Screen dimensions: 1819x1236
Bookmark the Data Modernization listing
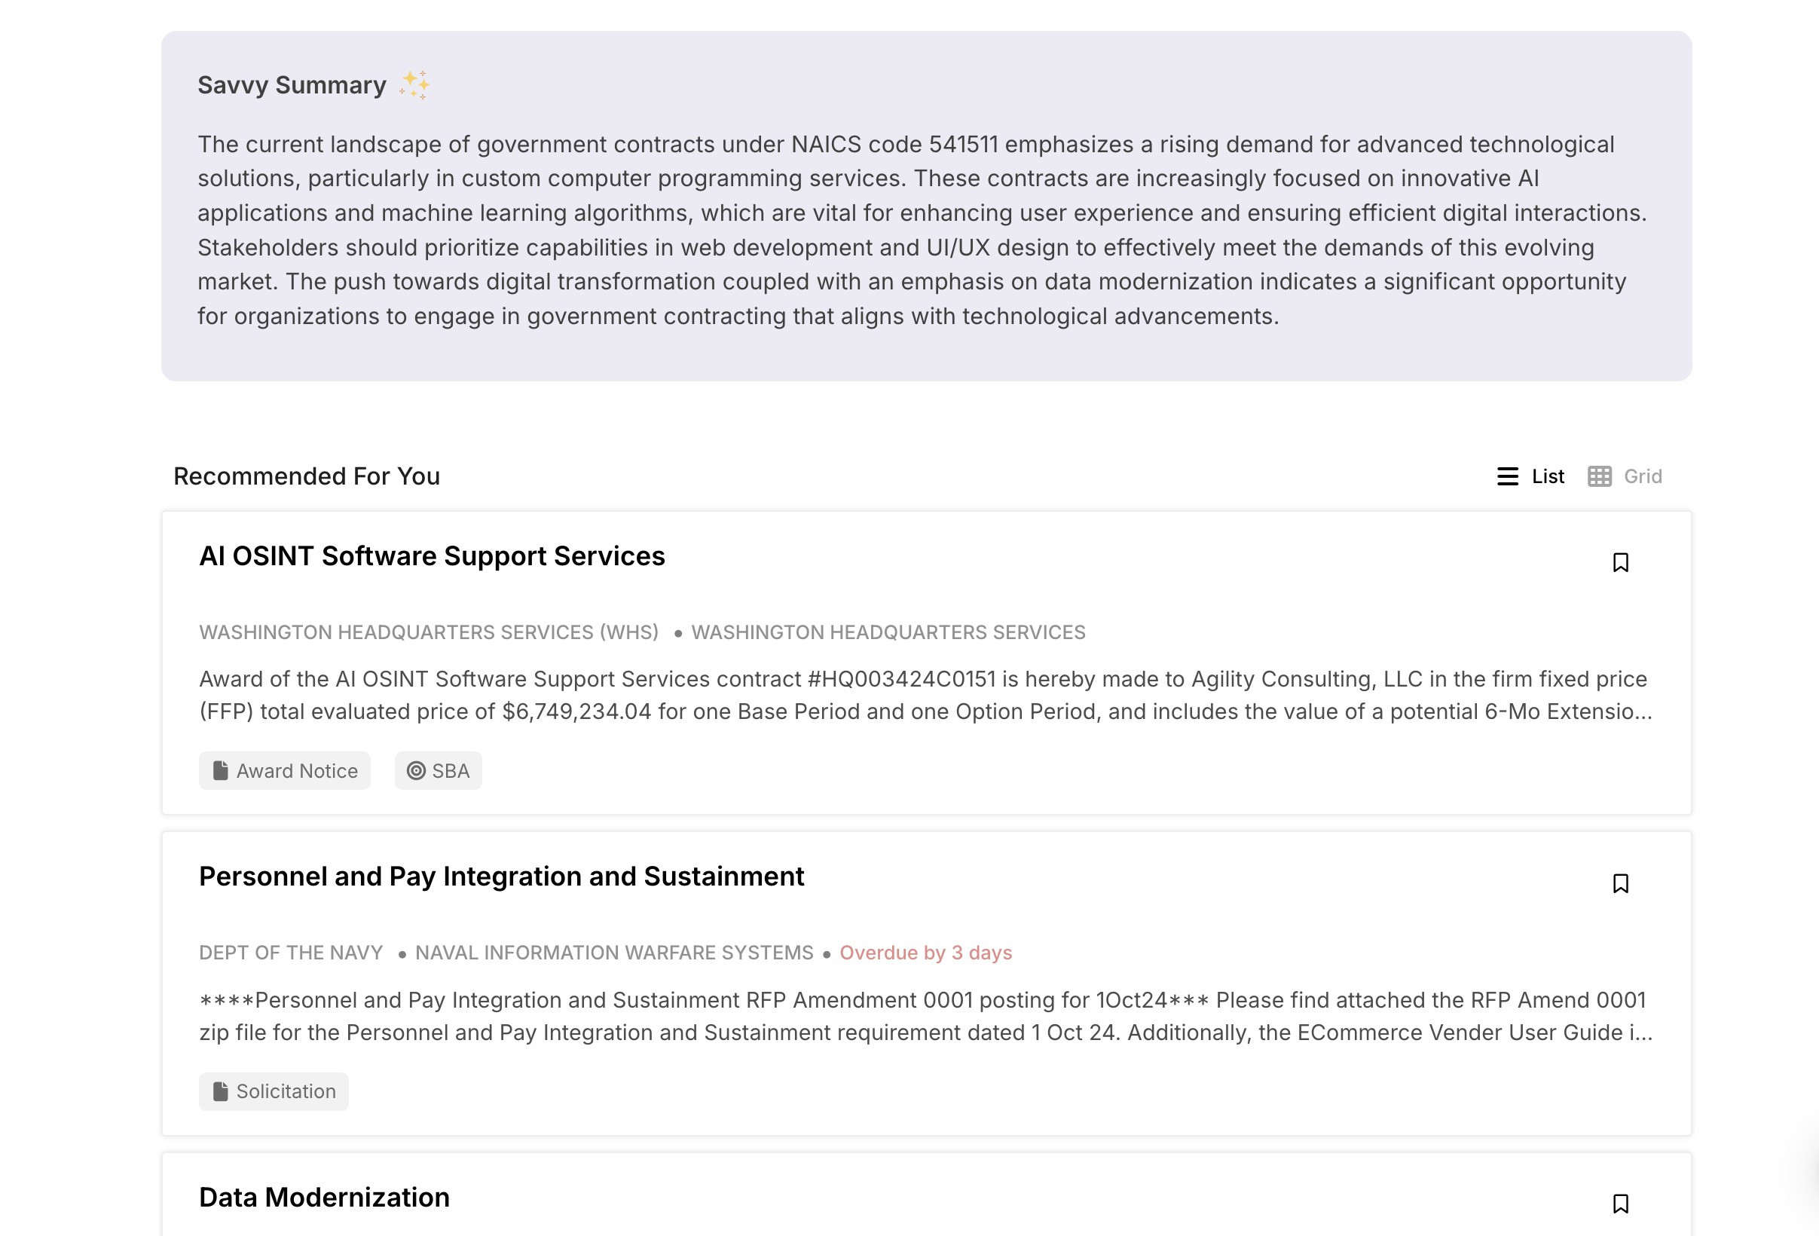[x=1620, y=1203]
